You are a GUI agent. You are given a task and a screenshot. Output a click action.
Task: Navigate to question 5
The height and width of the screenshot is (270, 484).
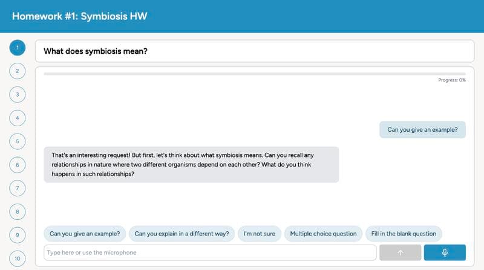[x=18, y=141]
